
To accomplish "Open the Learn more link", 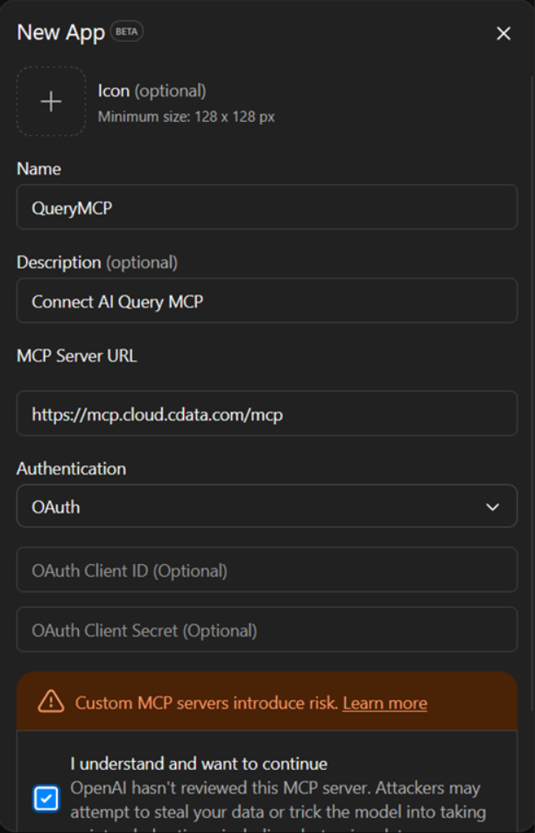I will (x=384, y=702).
